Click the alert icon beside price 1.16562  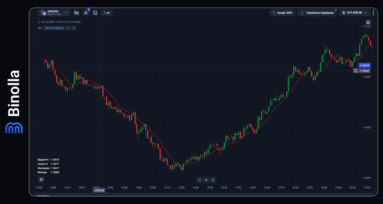(x=355, y=71)
